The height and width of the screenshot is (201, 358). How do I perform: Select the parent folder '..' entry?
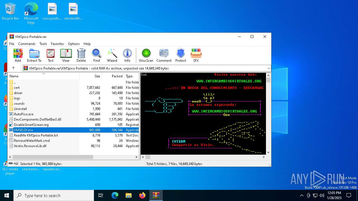click(x=74, y=82)
